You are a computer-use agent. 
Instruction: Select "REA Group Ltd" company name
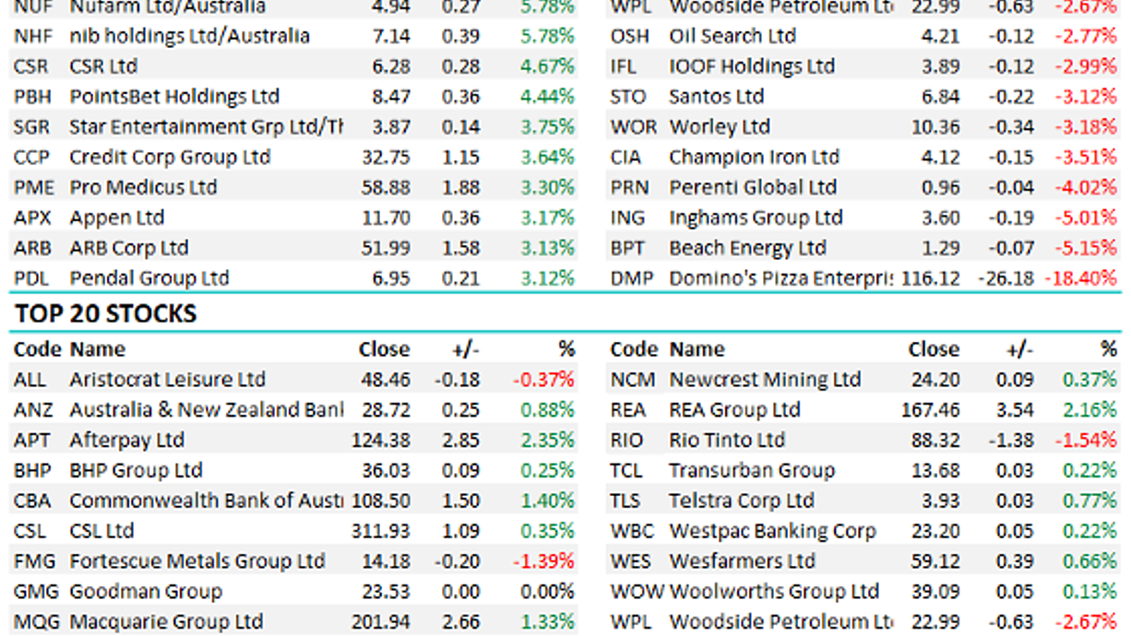[734, 411]
